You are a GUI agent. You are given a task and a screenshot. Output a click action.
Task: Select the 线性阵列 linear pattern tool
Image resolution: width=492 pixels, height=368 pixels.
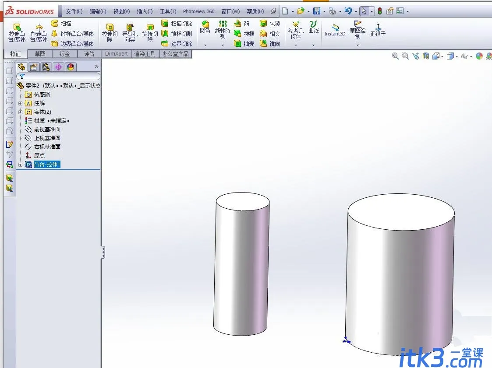[x=223, y=29]
